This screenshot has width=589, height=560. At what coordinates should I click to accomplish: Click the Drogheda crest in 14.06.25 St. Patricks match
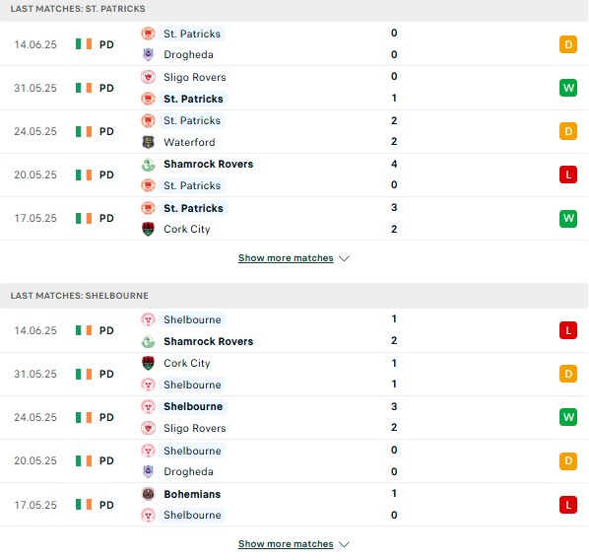pyautogui.click(x=148, y=54)
